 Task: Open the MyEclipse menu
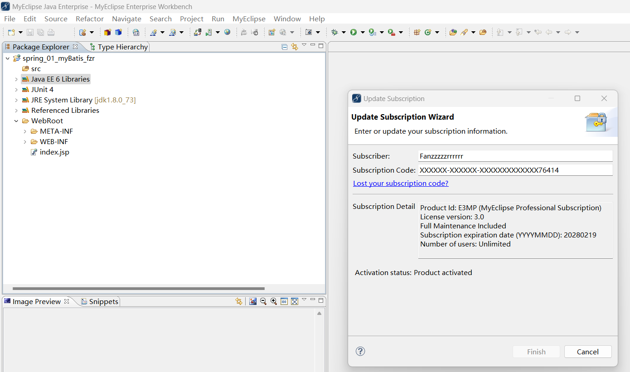coord(249,19)
